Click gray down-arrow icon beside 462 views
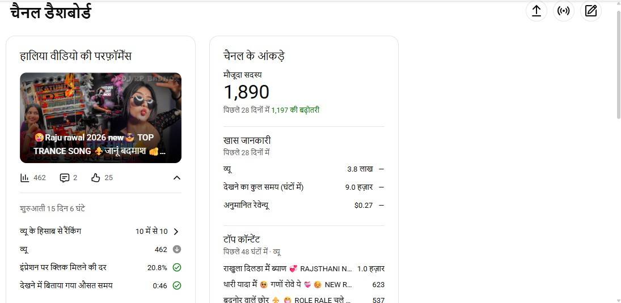 point(177,250)
